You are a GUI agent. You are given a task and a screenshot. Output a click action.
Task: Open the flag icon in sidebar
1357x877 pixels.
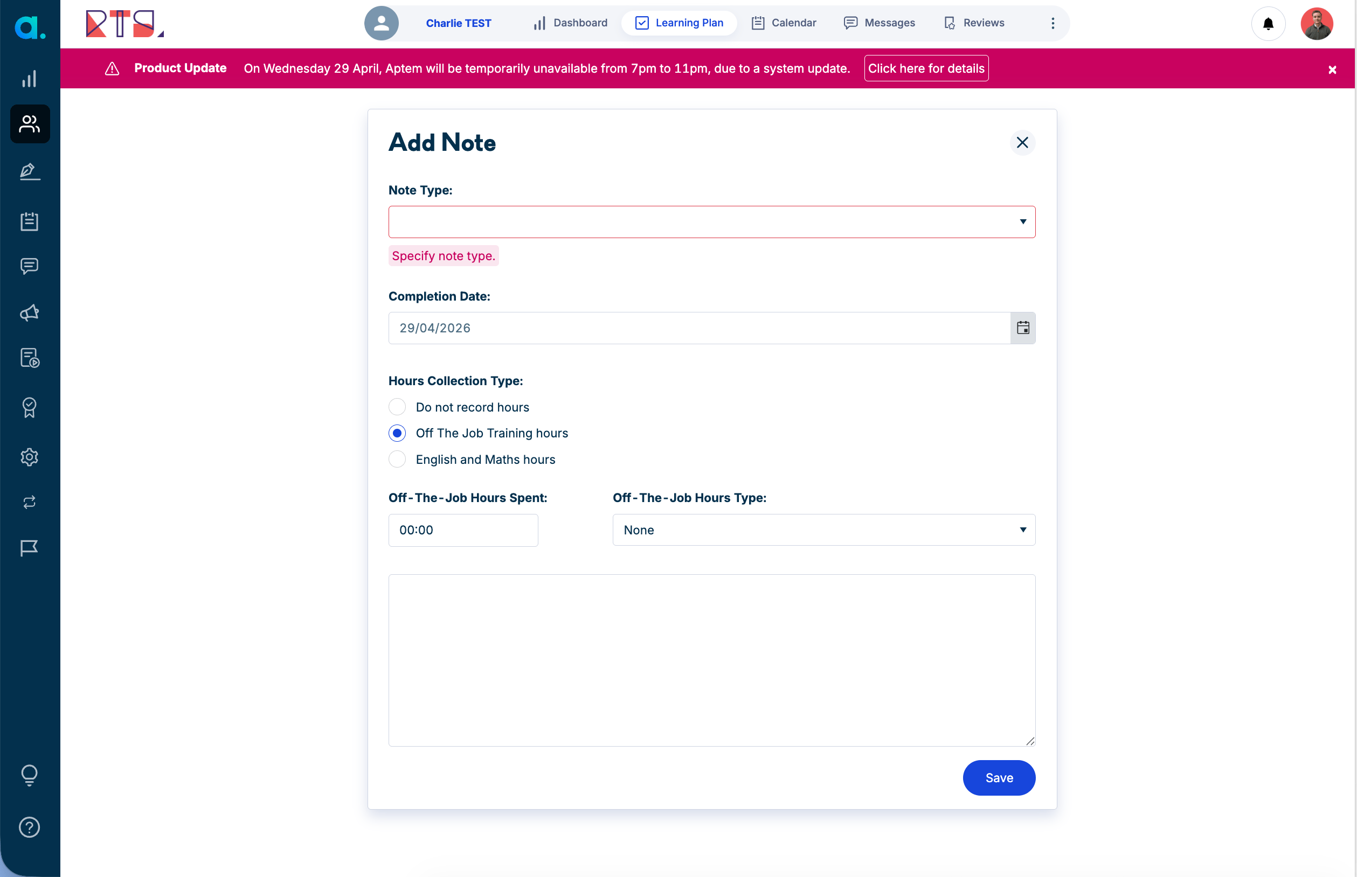[30, 548]
